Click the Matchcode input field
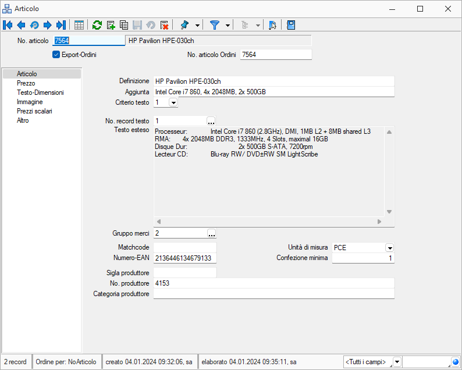Screen dimensions: 462x370 tap(184, 247)
